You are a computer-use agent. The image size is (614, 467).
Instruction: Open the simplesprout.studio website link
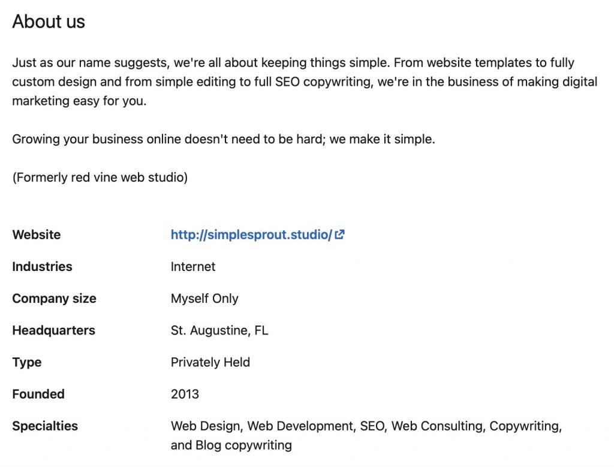pos(251,235)
